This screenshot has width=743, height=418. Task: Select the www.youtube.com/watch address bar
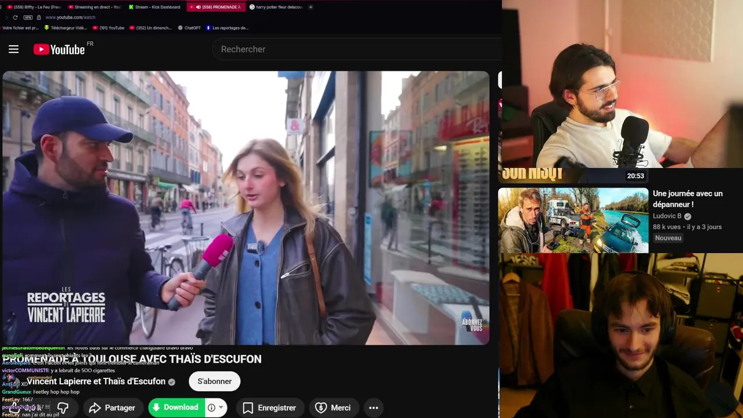pyautogui.click(x=70, y=17)
